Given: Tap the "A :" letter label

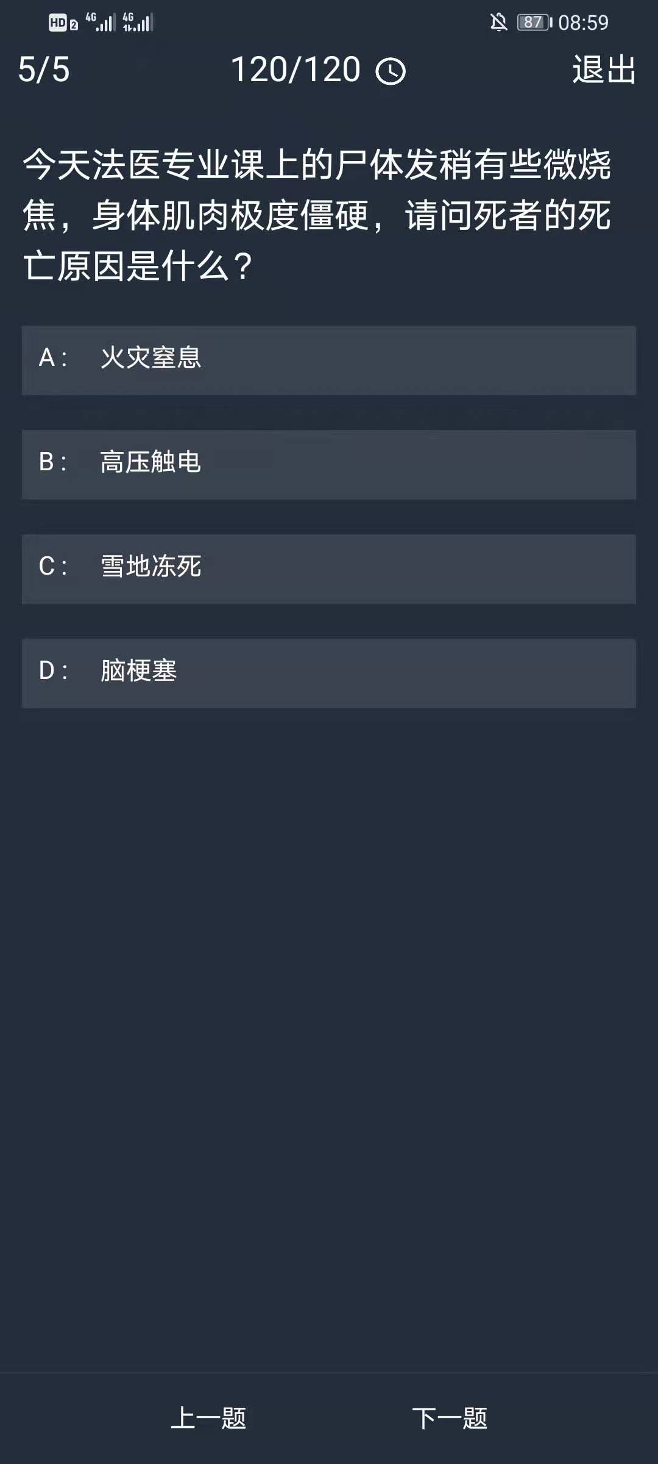Looking at the screenshot, I should (x=53, y=357).
